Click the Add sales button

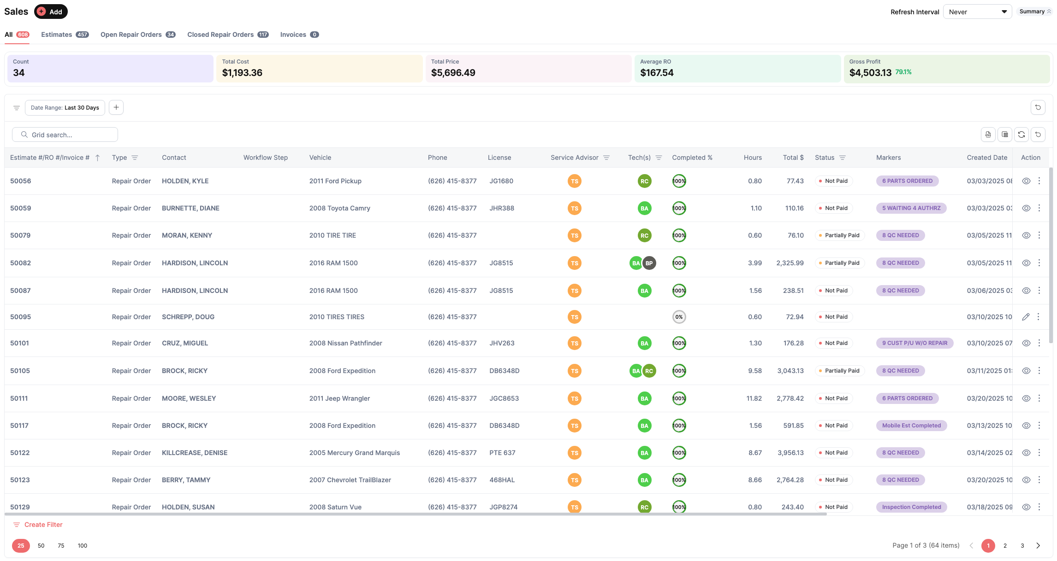(x=51, y=12)
